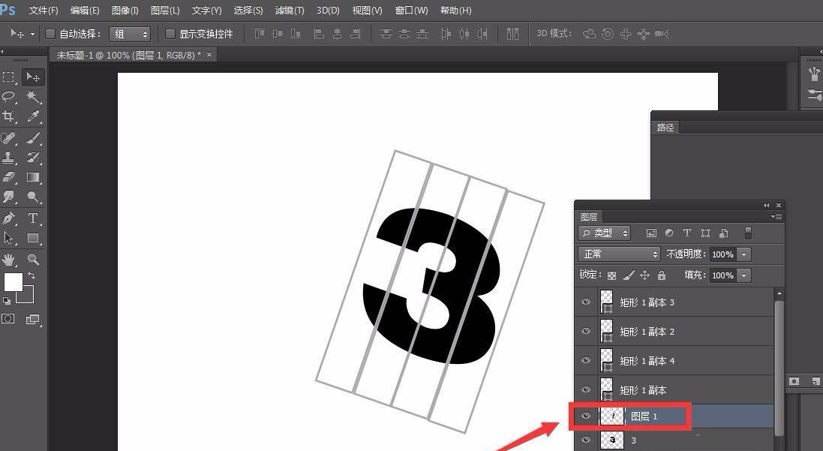
Task: Click the background color swatch
Action: [x=29, y=296]
